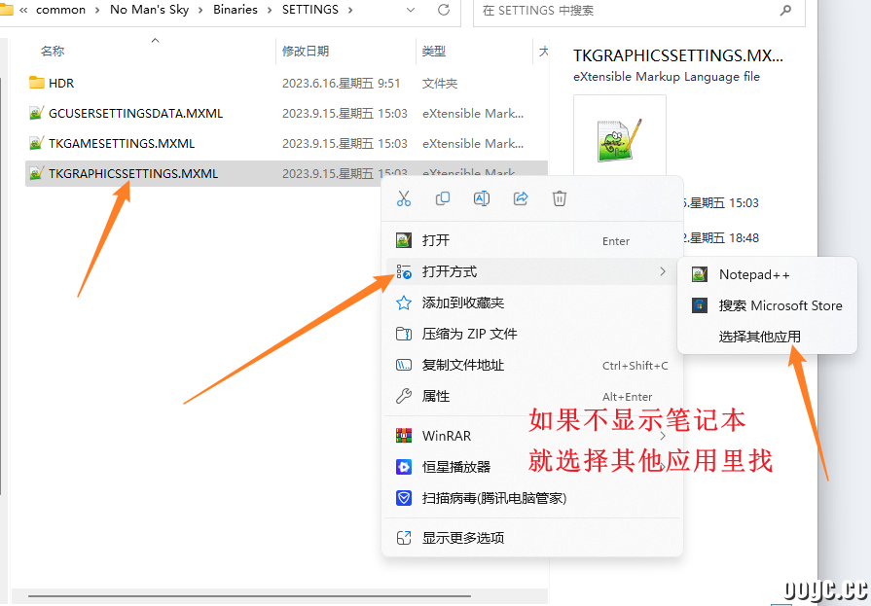Click the path icon beside 复制文件地址

(404, 365)
